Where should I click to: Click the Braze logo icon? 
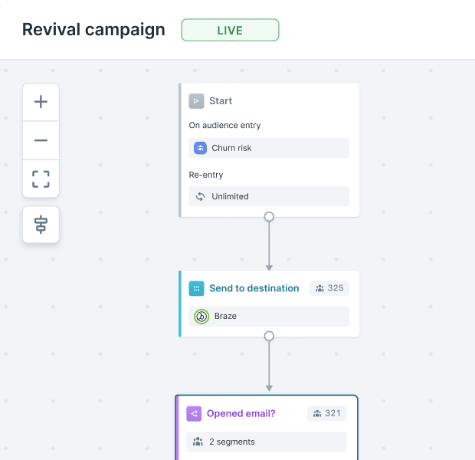tap(201, 316)
